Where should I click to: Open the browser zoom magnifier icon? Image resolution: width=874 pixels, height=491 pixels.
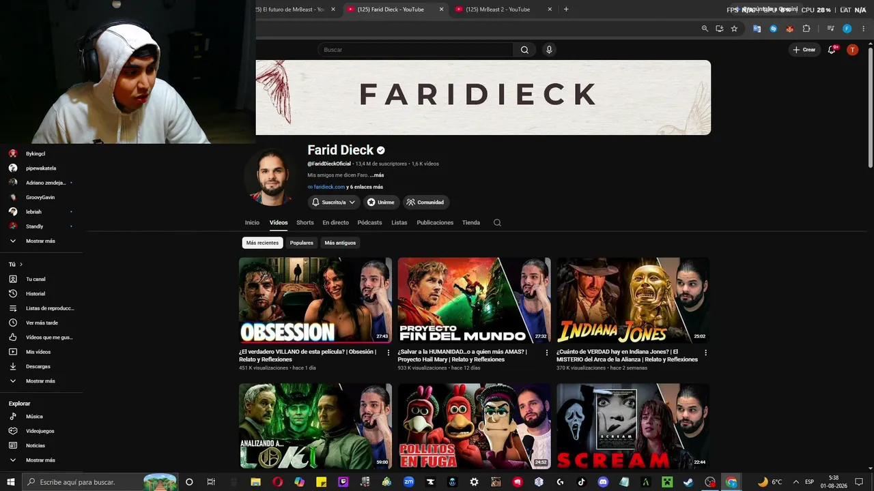point(705,29)
